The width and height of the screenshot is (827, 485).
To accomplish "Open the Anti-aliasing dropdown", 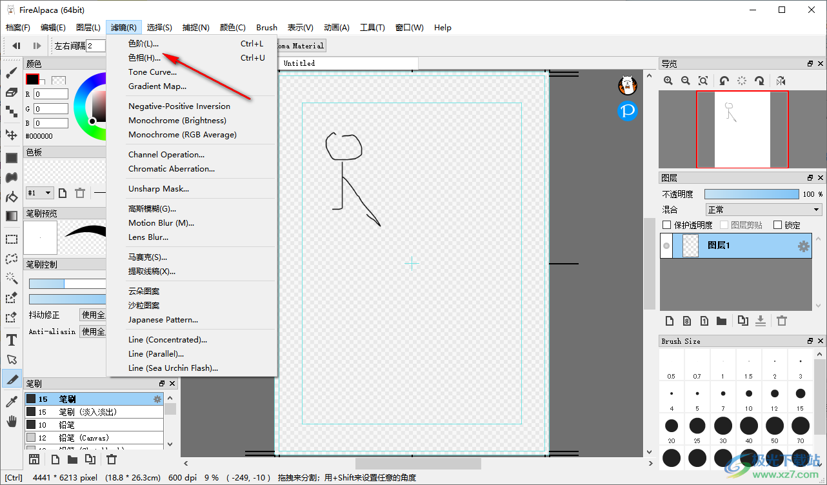I will click(93, 332).
